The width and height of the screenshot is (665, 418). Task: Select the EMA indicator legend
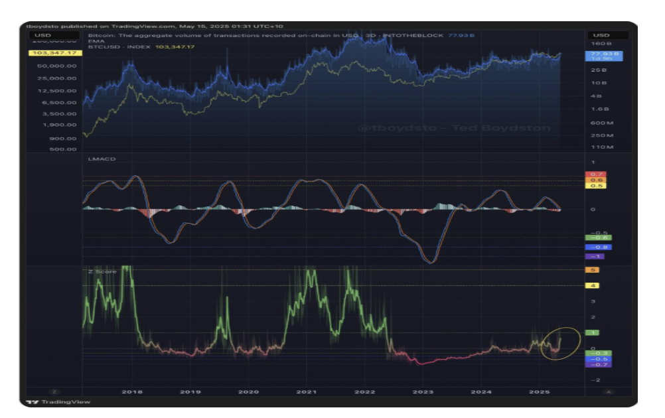click(x=96, y=41)
